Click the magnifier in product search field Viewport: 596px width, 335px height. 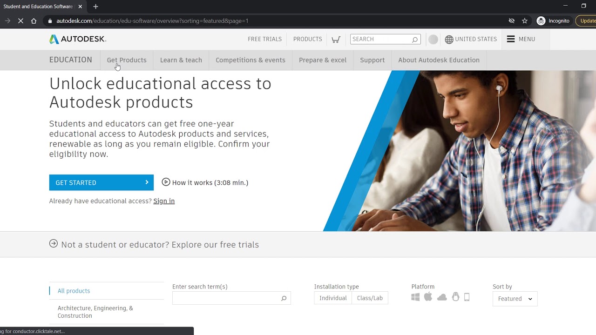pos(284,298)
